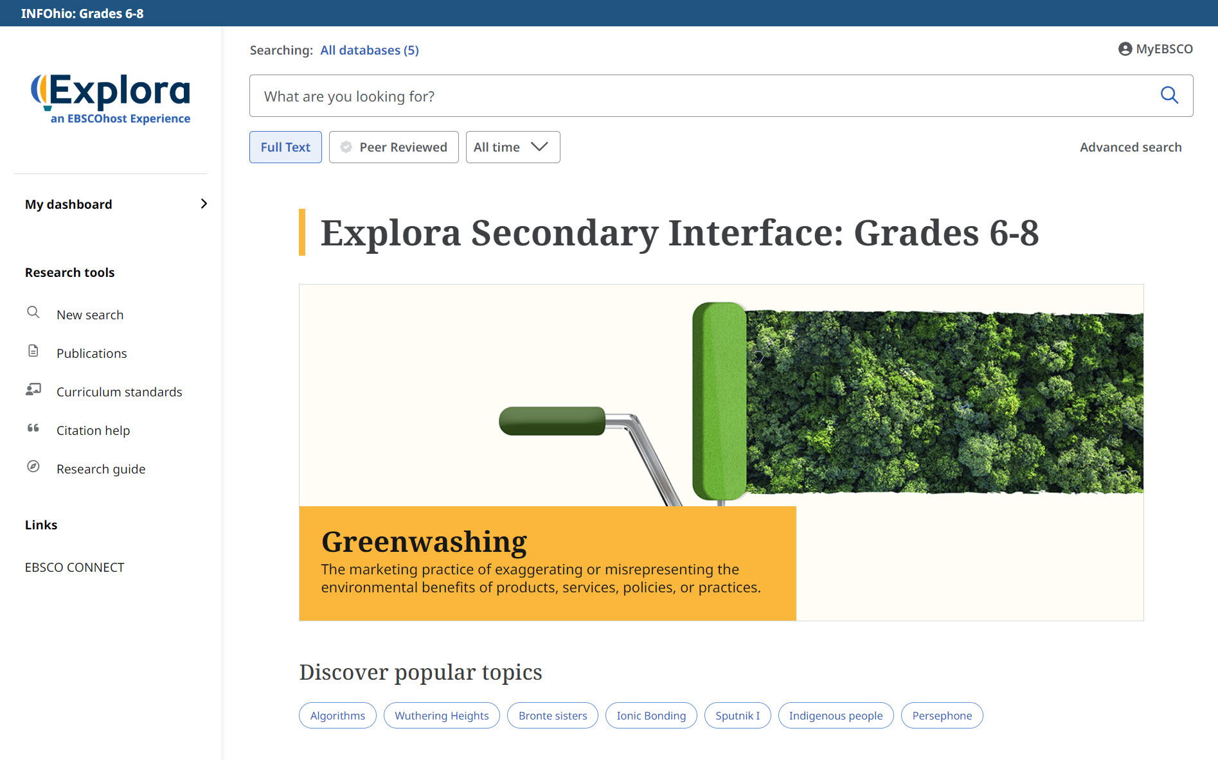Viewport: 1218px width, 760px height.
Task: Open the All databases (5) selector
Action: tap(370, 50)
